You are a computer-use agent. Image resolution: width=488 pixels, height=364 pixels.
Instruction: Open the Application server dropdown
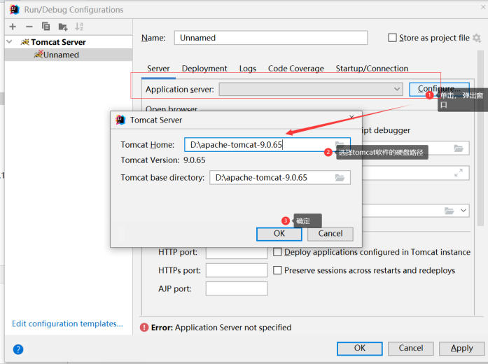click(x=311, y=90)
